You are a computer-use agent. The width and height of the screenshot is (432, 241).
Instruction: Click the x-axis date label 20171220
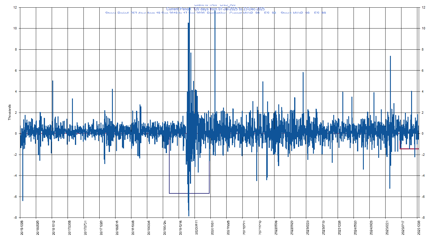[101, 228]
